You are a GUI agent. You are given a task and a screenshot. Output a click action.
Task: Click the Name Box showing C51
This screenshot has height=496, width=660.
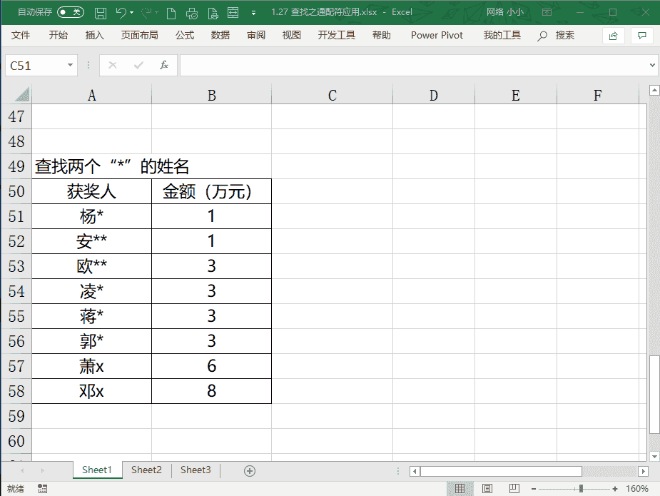tap(36, 65)
